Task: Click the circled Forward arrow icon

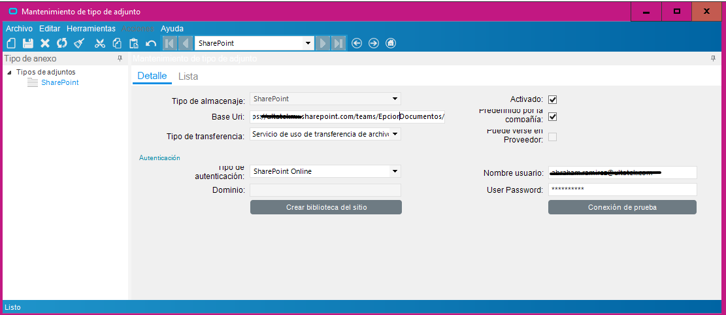Action: click(374, 44)
